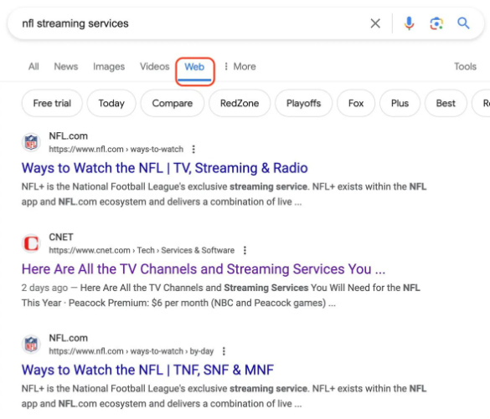This screenshot has width=490, height=419.
Task: Open options dots next to nfl.com ways-to-watch URL
Action: click(x=193, y=150)
